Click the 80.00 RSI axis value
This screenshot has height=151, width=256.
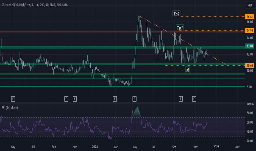click(x=250, y=113)
